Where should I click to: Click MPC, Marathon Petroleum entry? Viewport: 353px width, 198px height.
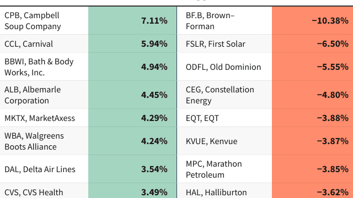pyautogui.click(x=224, y=169)
